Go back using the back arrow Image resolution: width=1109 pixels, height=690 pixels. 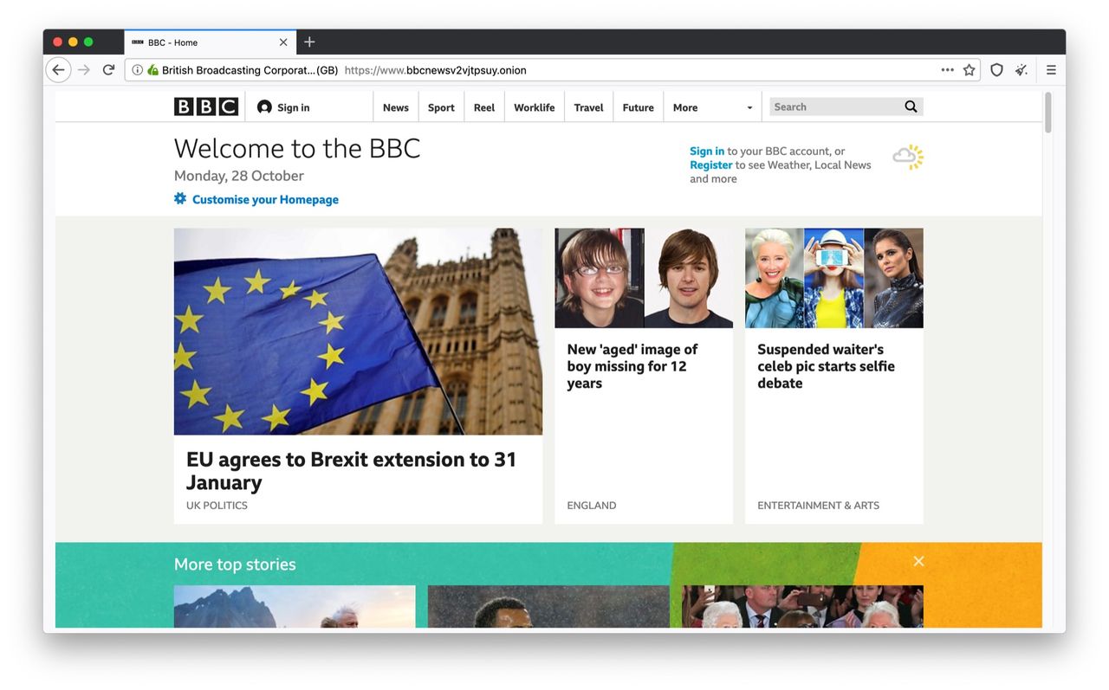pyautogui.click(x=57, y=69)
